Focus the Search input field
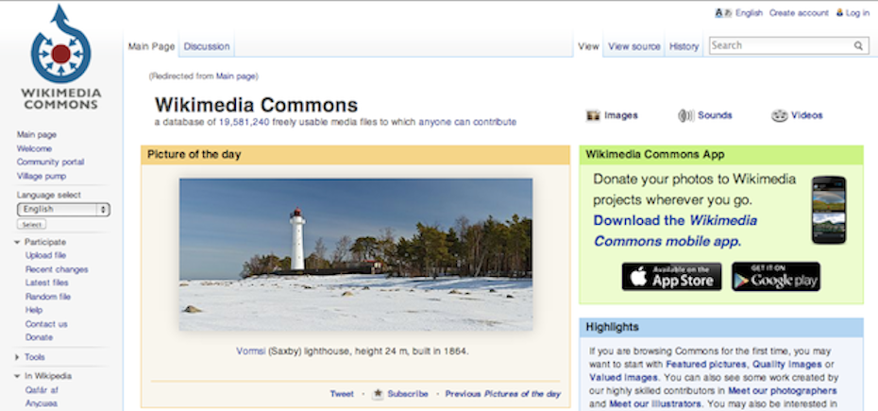 (781, 45)
